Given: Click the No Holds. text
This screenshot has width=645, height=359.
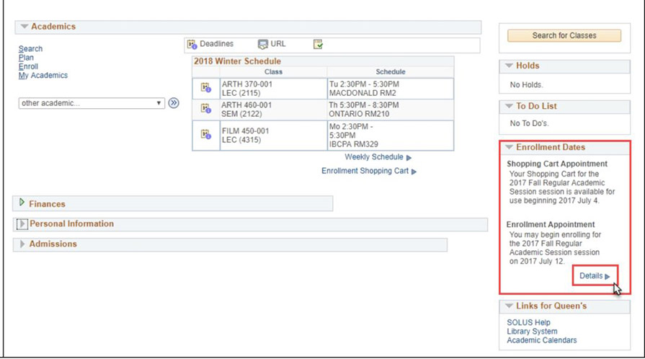Looking at the screenshot, I should (x=526, y=85).
